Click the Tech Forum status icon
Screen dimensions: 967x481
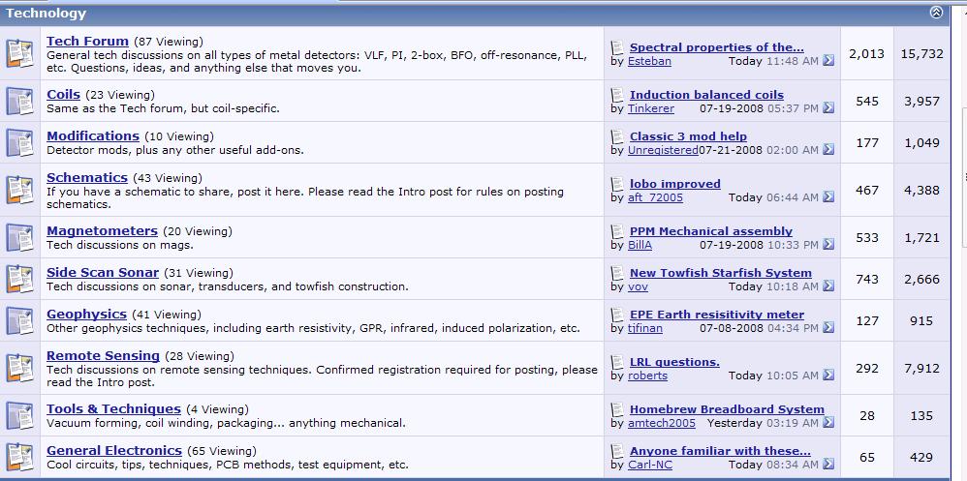[x=19, y=54]
